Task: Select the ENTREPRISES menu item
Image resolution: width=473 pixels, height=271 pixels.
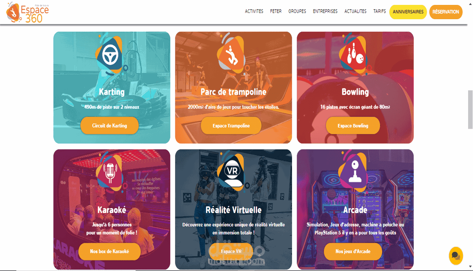Action: 325,11
